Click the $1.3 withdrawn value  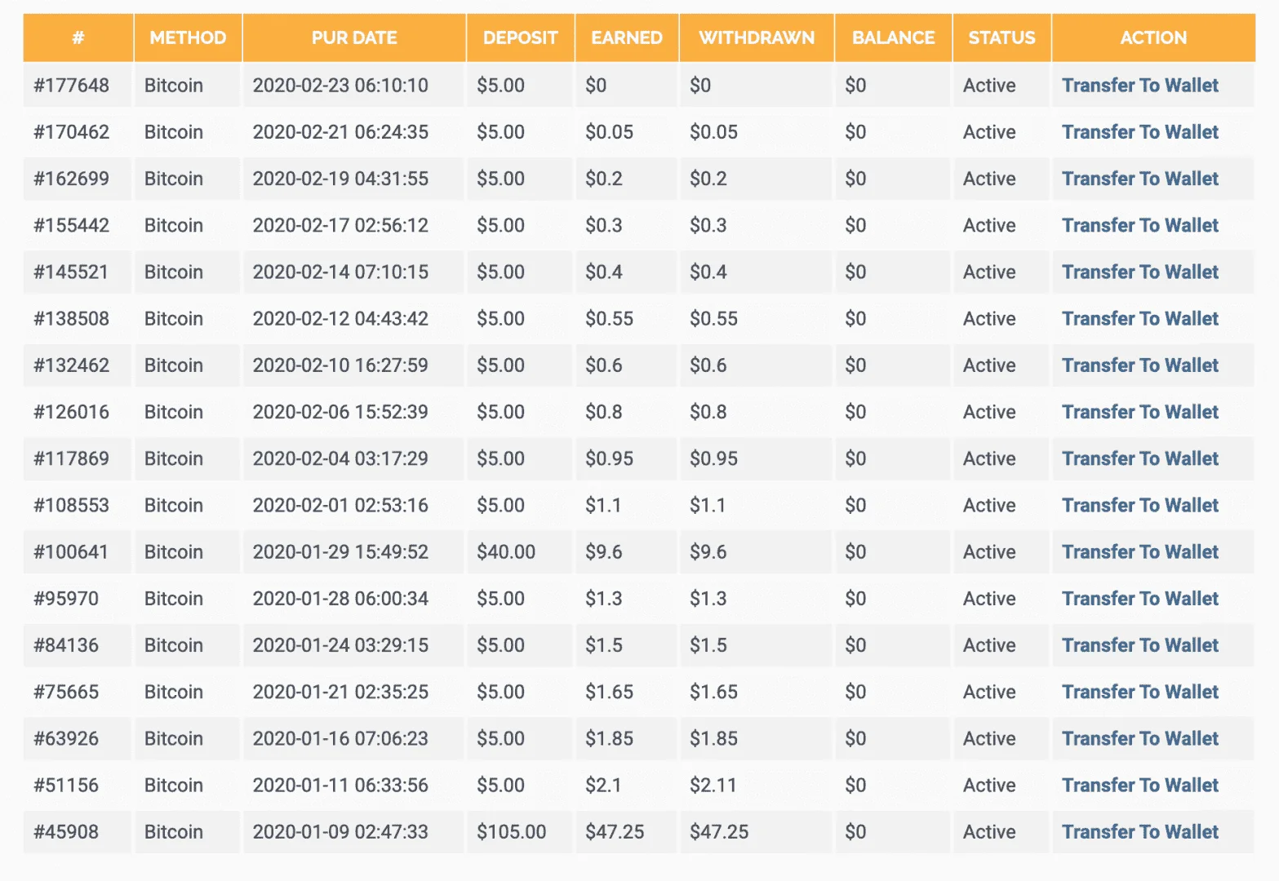pos(708,599)
